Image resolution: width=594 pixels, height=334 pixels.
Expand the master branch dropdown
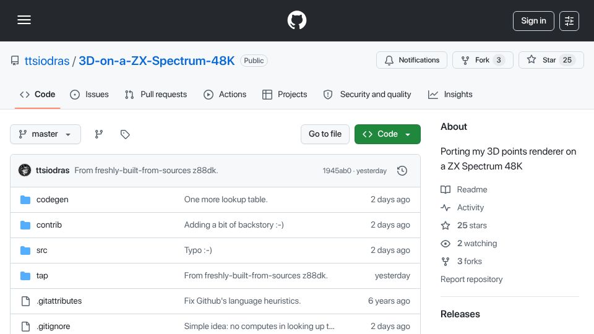tap(45, 134)
